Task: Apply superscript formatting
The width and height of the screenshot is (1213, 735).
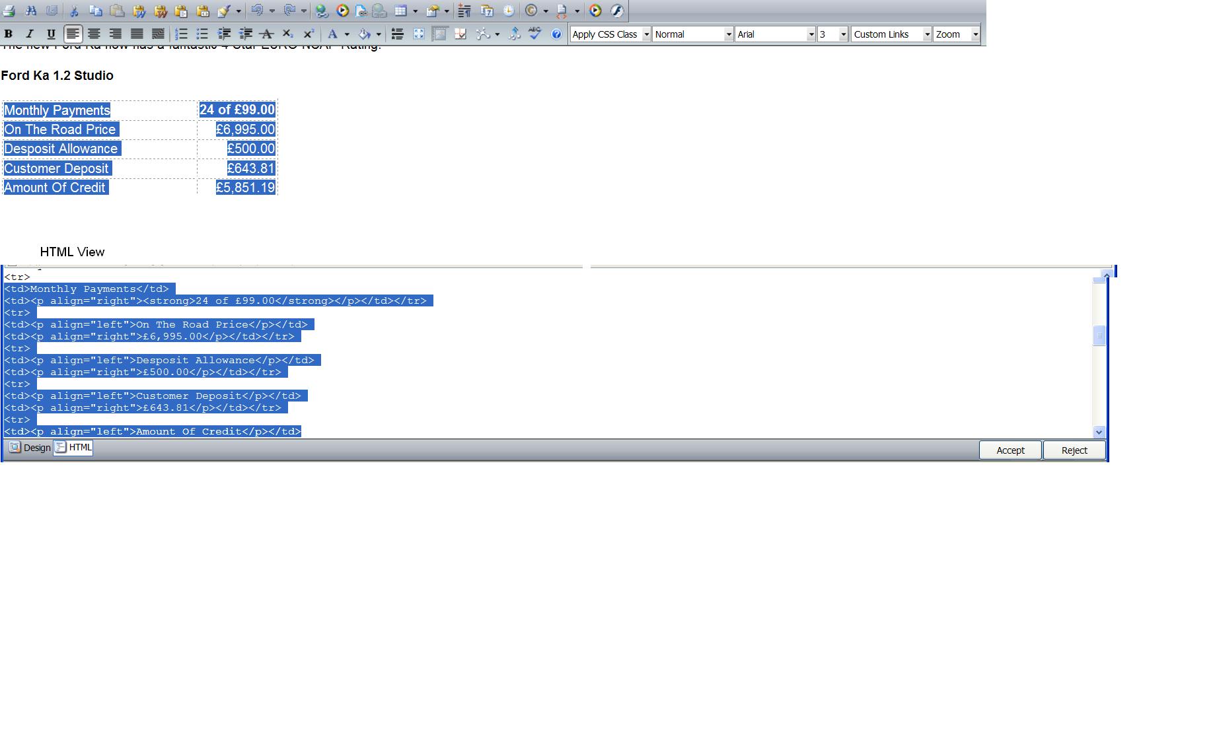Action: pos(309,34)
